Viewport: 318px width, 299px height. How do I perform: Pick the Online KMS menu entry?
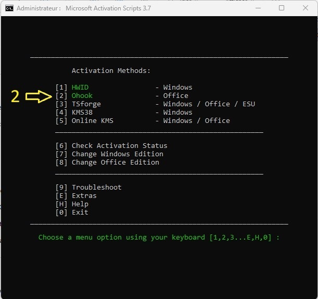(x=92, y=121)
